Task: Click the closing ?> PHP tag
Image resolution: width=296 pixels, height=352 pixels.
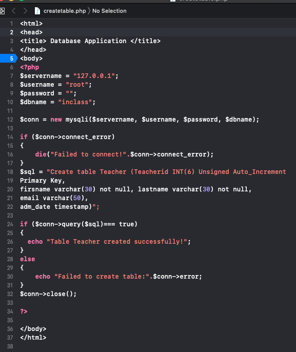Action: tap(24, 311)
